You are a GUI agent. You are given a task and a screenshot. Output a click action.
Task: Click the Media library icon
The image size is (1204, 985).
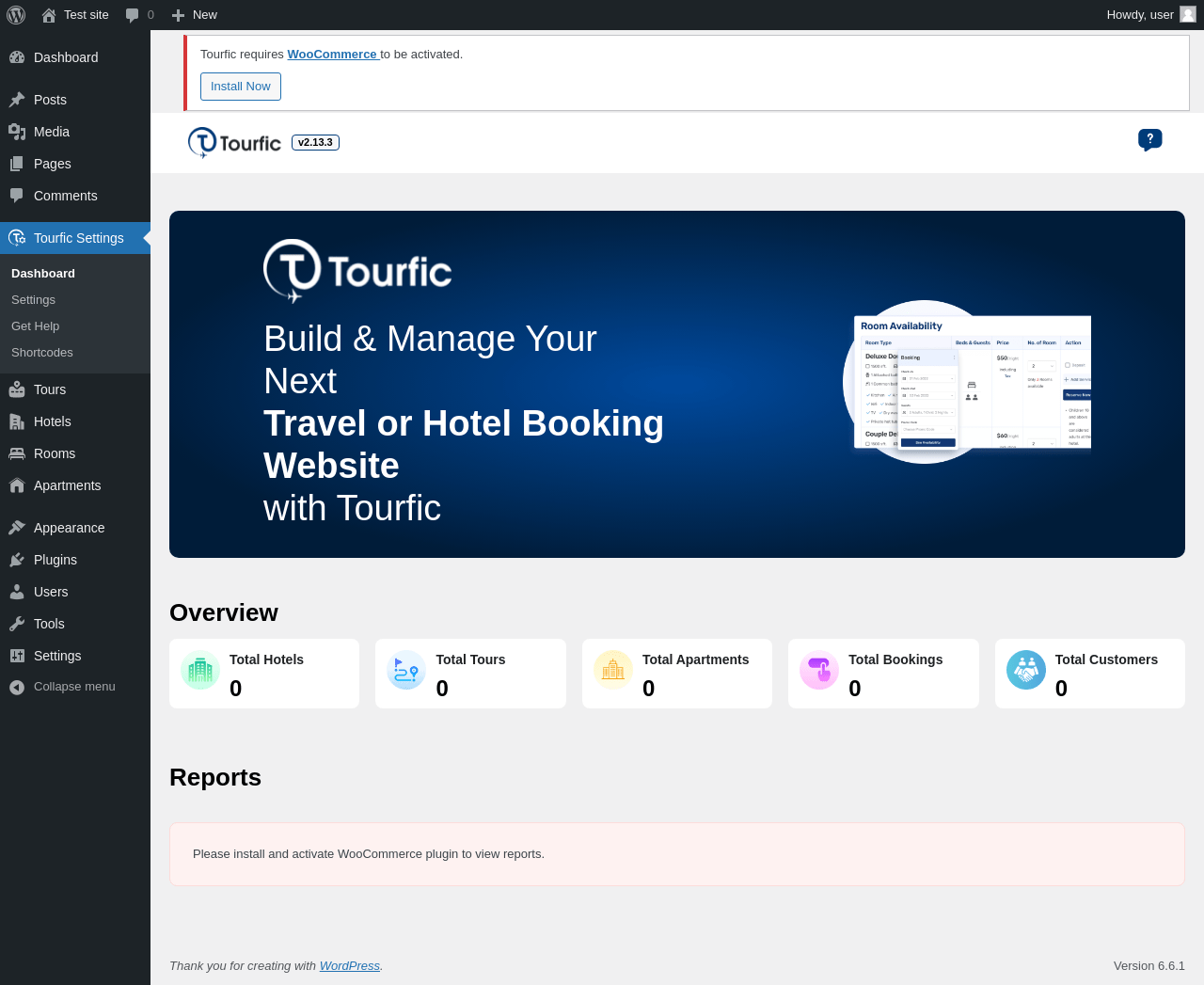pos(17,132)
